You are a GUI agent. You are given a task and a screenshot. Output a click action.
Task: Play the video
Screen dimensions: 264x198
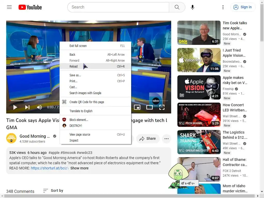point(15,107)
